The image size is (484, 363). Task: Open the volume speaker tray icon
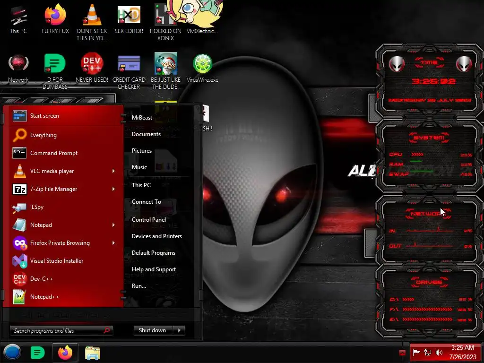click(x=439, y=352)
